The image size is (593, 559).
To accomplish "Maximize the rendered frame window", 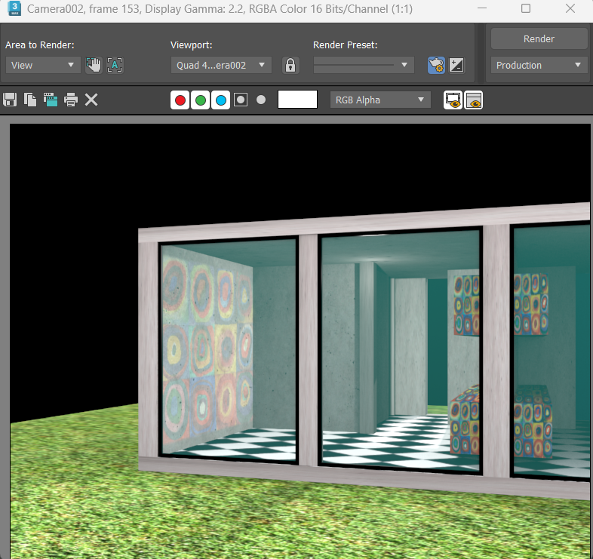I will click(x=526, y=8).
